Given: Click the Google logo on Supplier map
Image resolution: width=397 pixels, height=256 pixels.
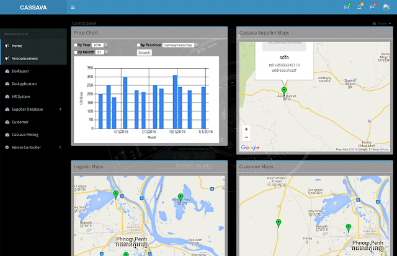Looking at the screenshot, I should tap(250, 147).
